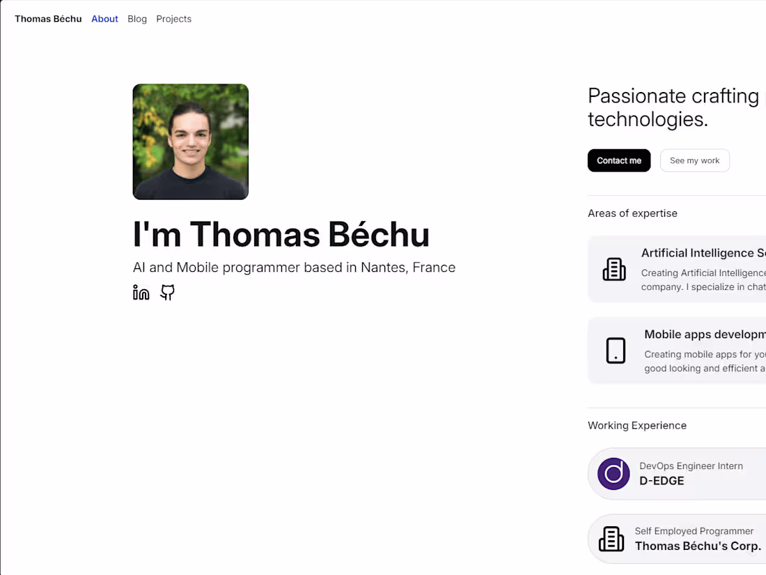Viewport: 766px width, 575px height.
Task: Switch to the Projects page
Action: (x=173, y=19)
